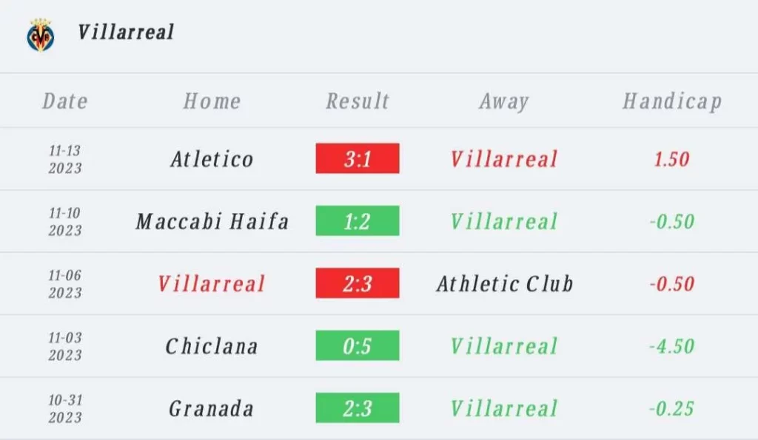758x440 pixels.
Task: Open the Chiclana team link
Action: click(212, 346)
